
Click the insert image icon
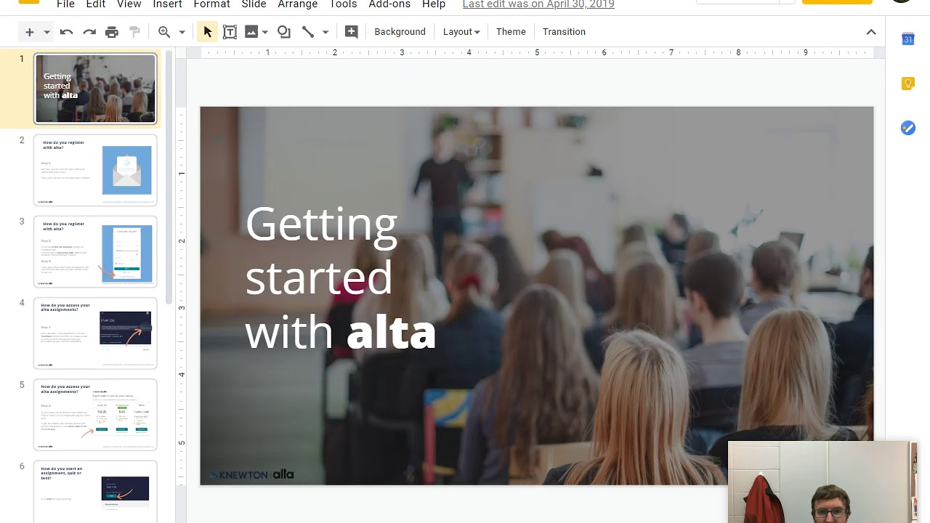251,32
